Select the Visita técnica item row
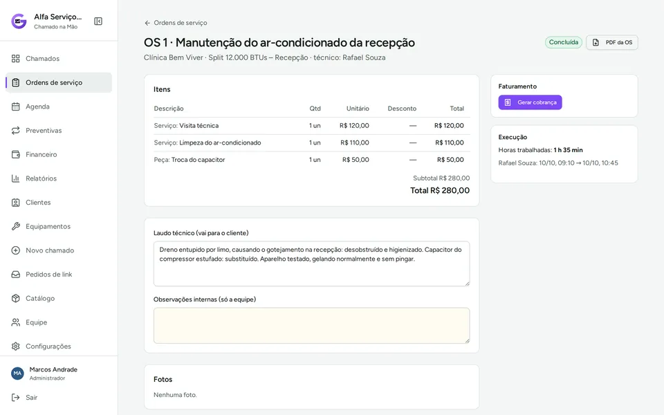Image resolution: width=664 pixels, height=415 pixels. [x=312, y=126]
